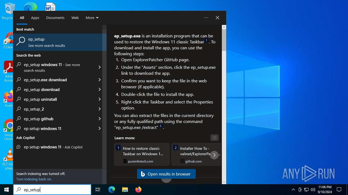Select the ep_setup best match result
The height and width of the screenshot is (195, 348).
click(60, 42)
